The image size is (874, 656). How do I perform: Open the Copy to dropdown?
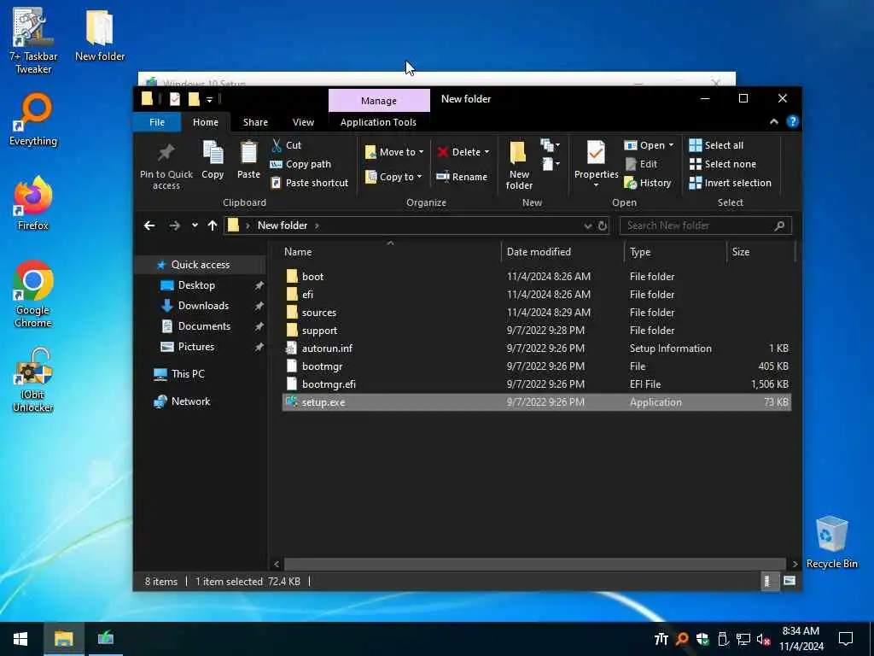tap(393, 177)
